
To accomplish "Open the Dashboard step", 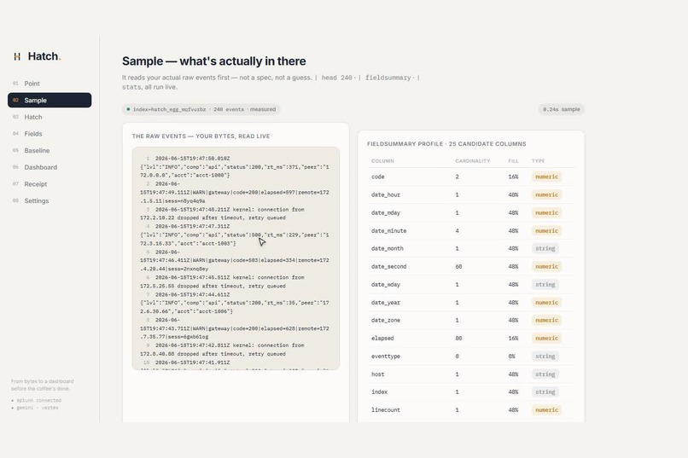I will (50, 167).
